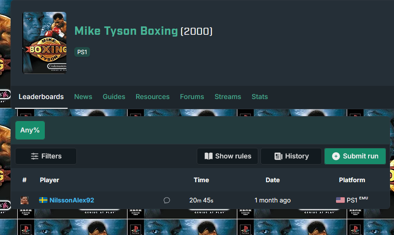The image size is (394, 235).
Task: Open the Mike Tyson Boxing game title link
Action: (126, 31)
